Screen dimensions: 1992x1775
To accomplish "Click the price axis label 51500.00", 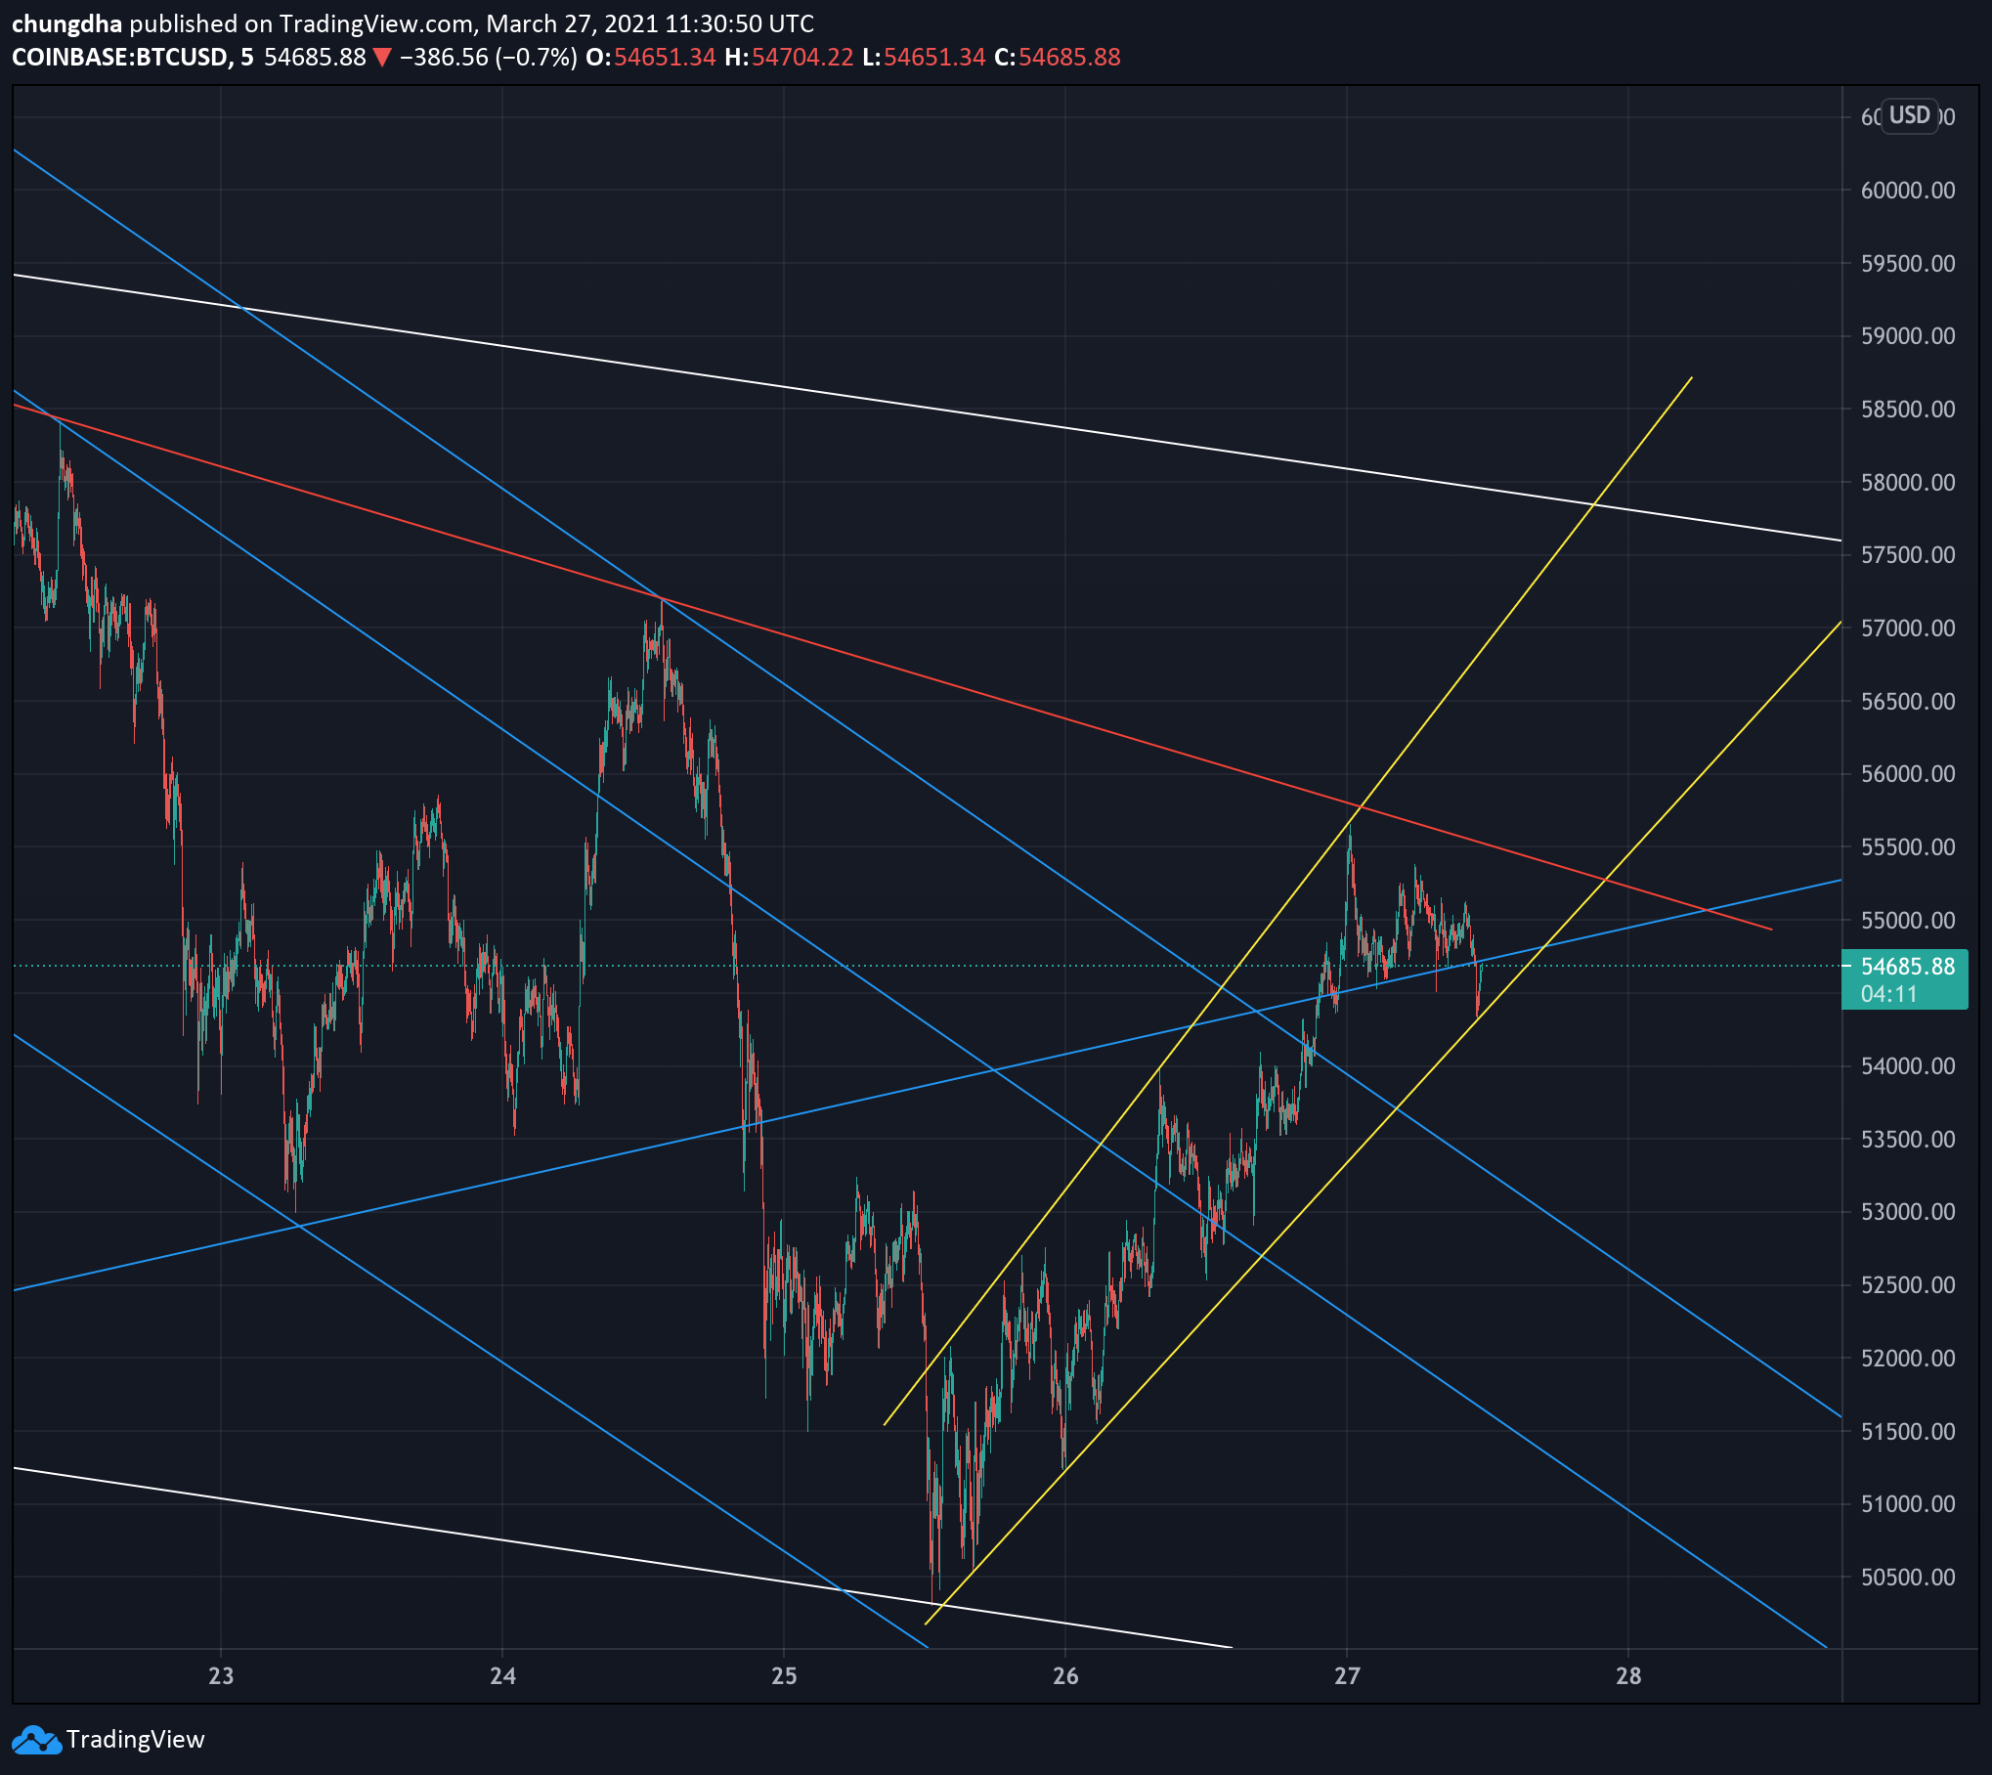I will (x=1908, y=1431).
